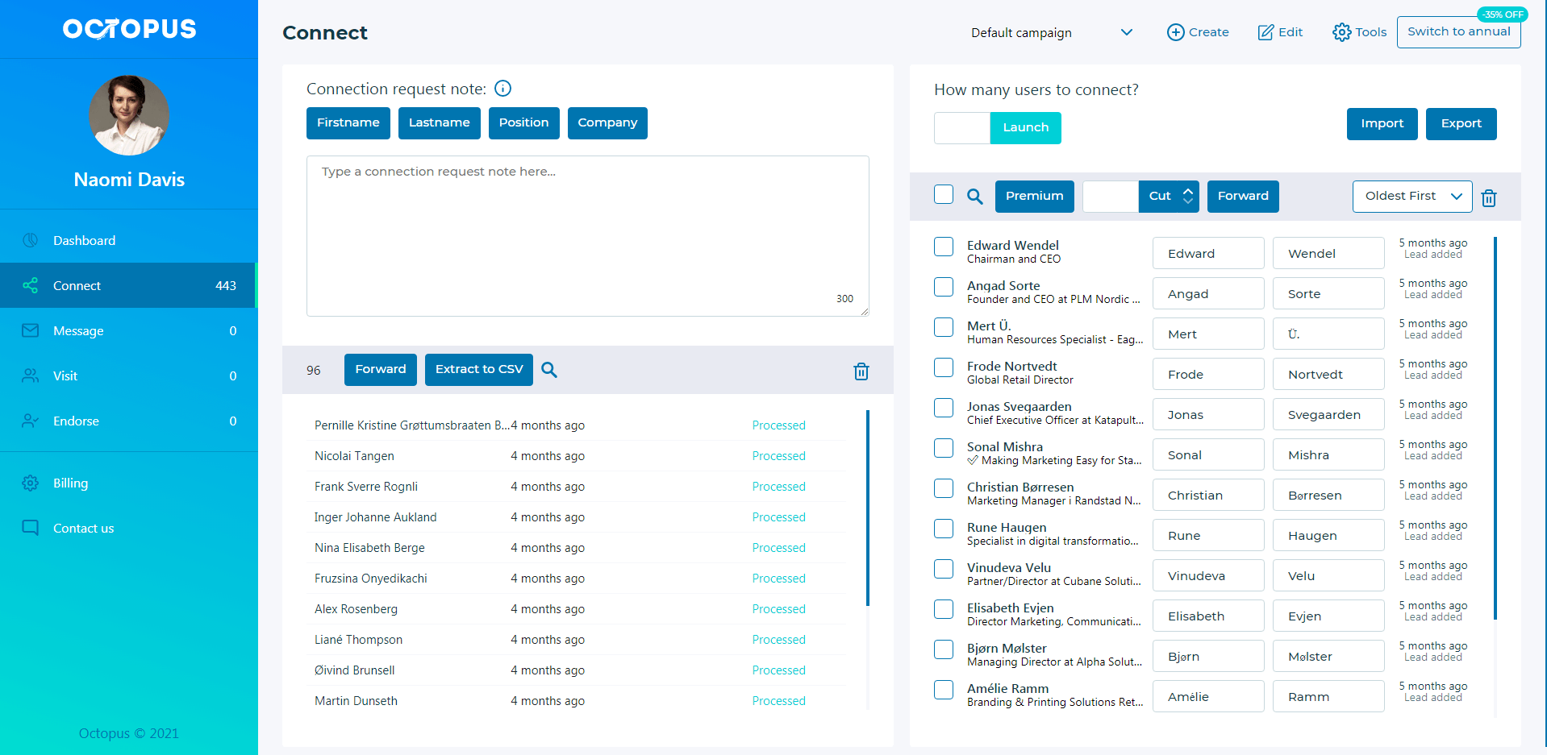Open the Dashboard from the sidebar

[84, 240]
